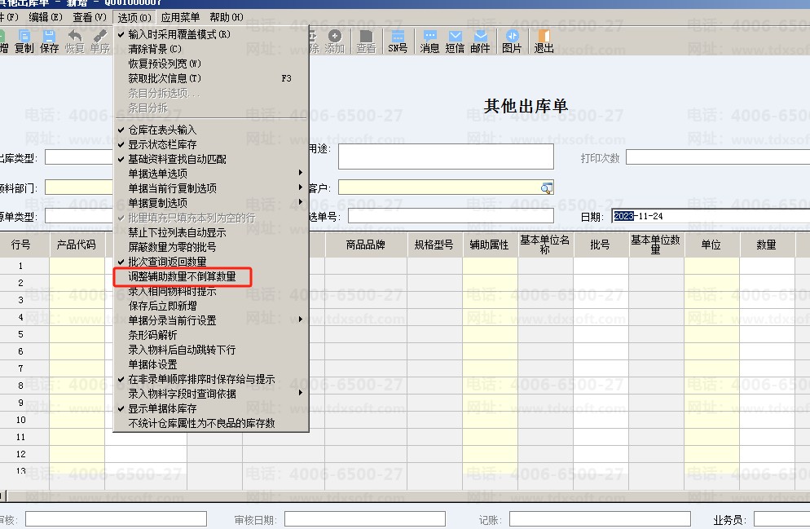
Task: Click the 保存 (Save) toolbar icon
Action: pos(49,41)
